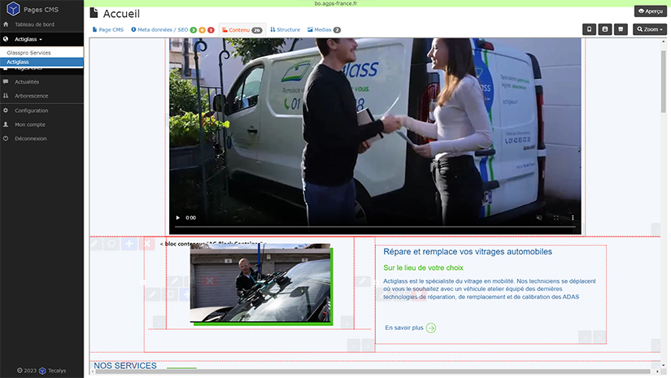
Task: Open Actualités in the sidebar
Action: (27, 81)
